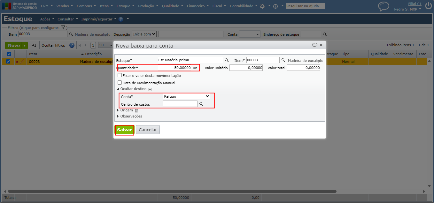The height and width of the screenshot is (203, 434).
Task: Check Data de Movimentação Manual
Action: click(120, 83)
